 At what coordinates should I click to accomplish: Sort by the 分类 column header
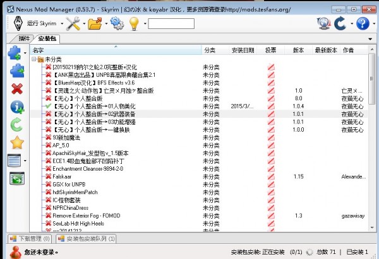tap(215, 50)
